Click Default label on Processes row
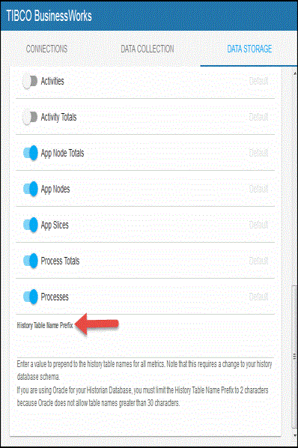This screenshot has width=298, height=448. [258, 297]
